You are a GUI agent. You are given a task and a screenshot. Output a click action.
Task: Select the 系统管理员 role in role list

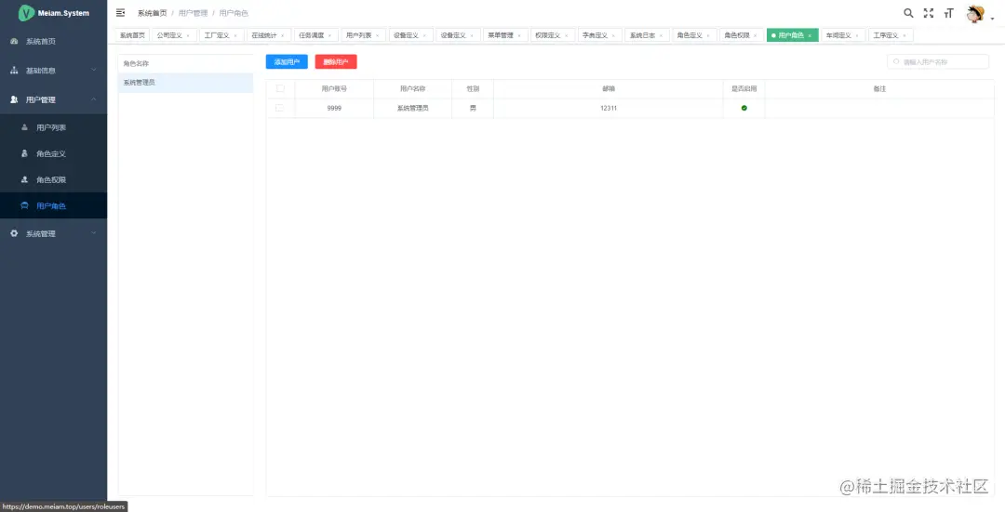coord(186,83)
